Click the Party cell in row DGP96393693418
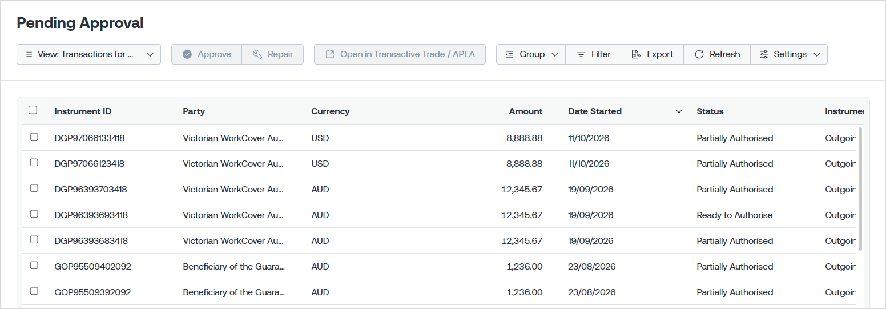This screenshot has width=886, height=309. tap(233, 215)
